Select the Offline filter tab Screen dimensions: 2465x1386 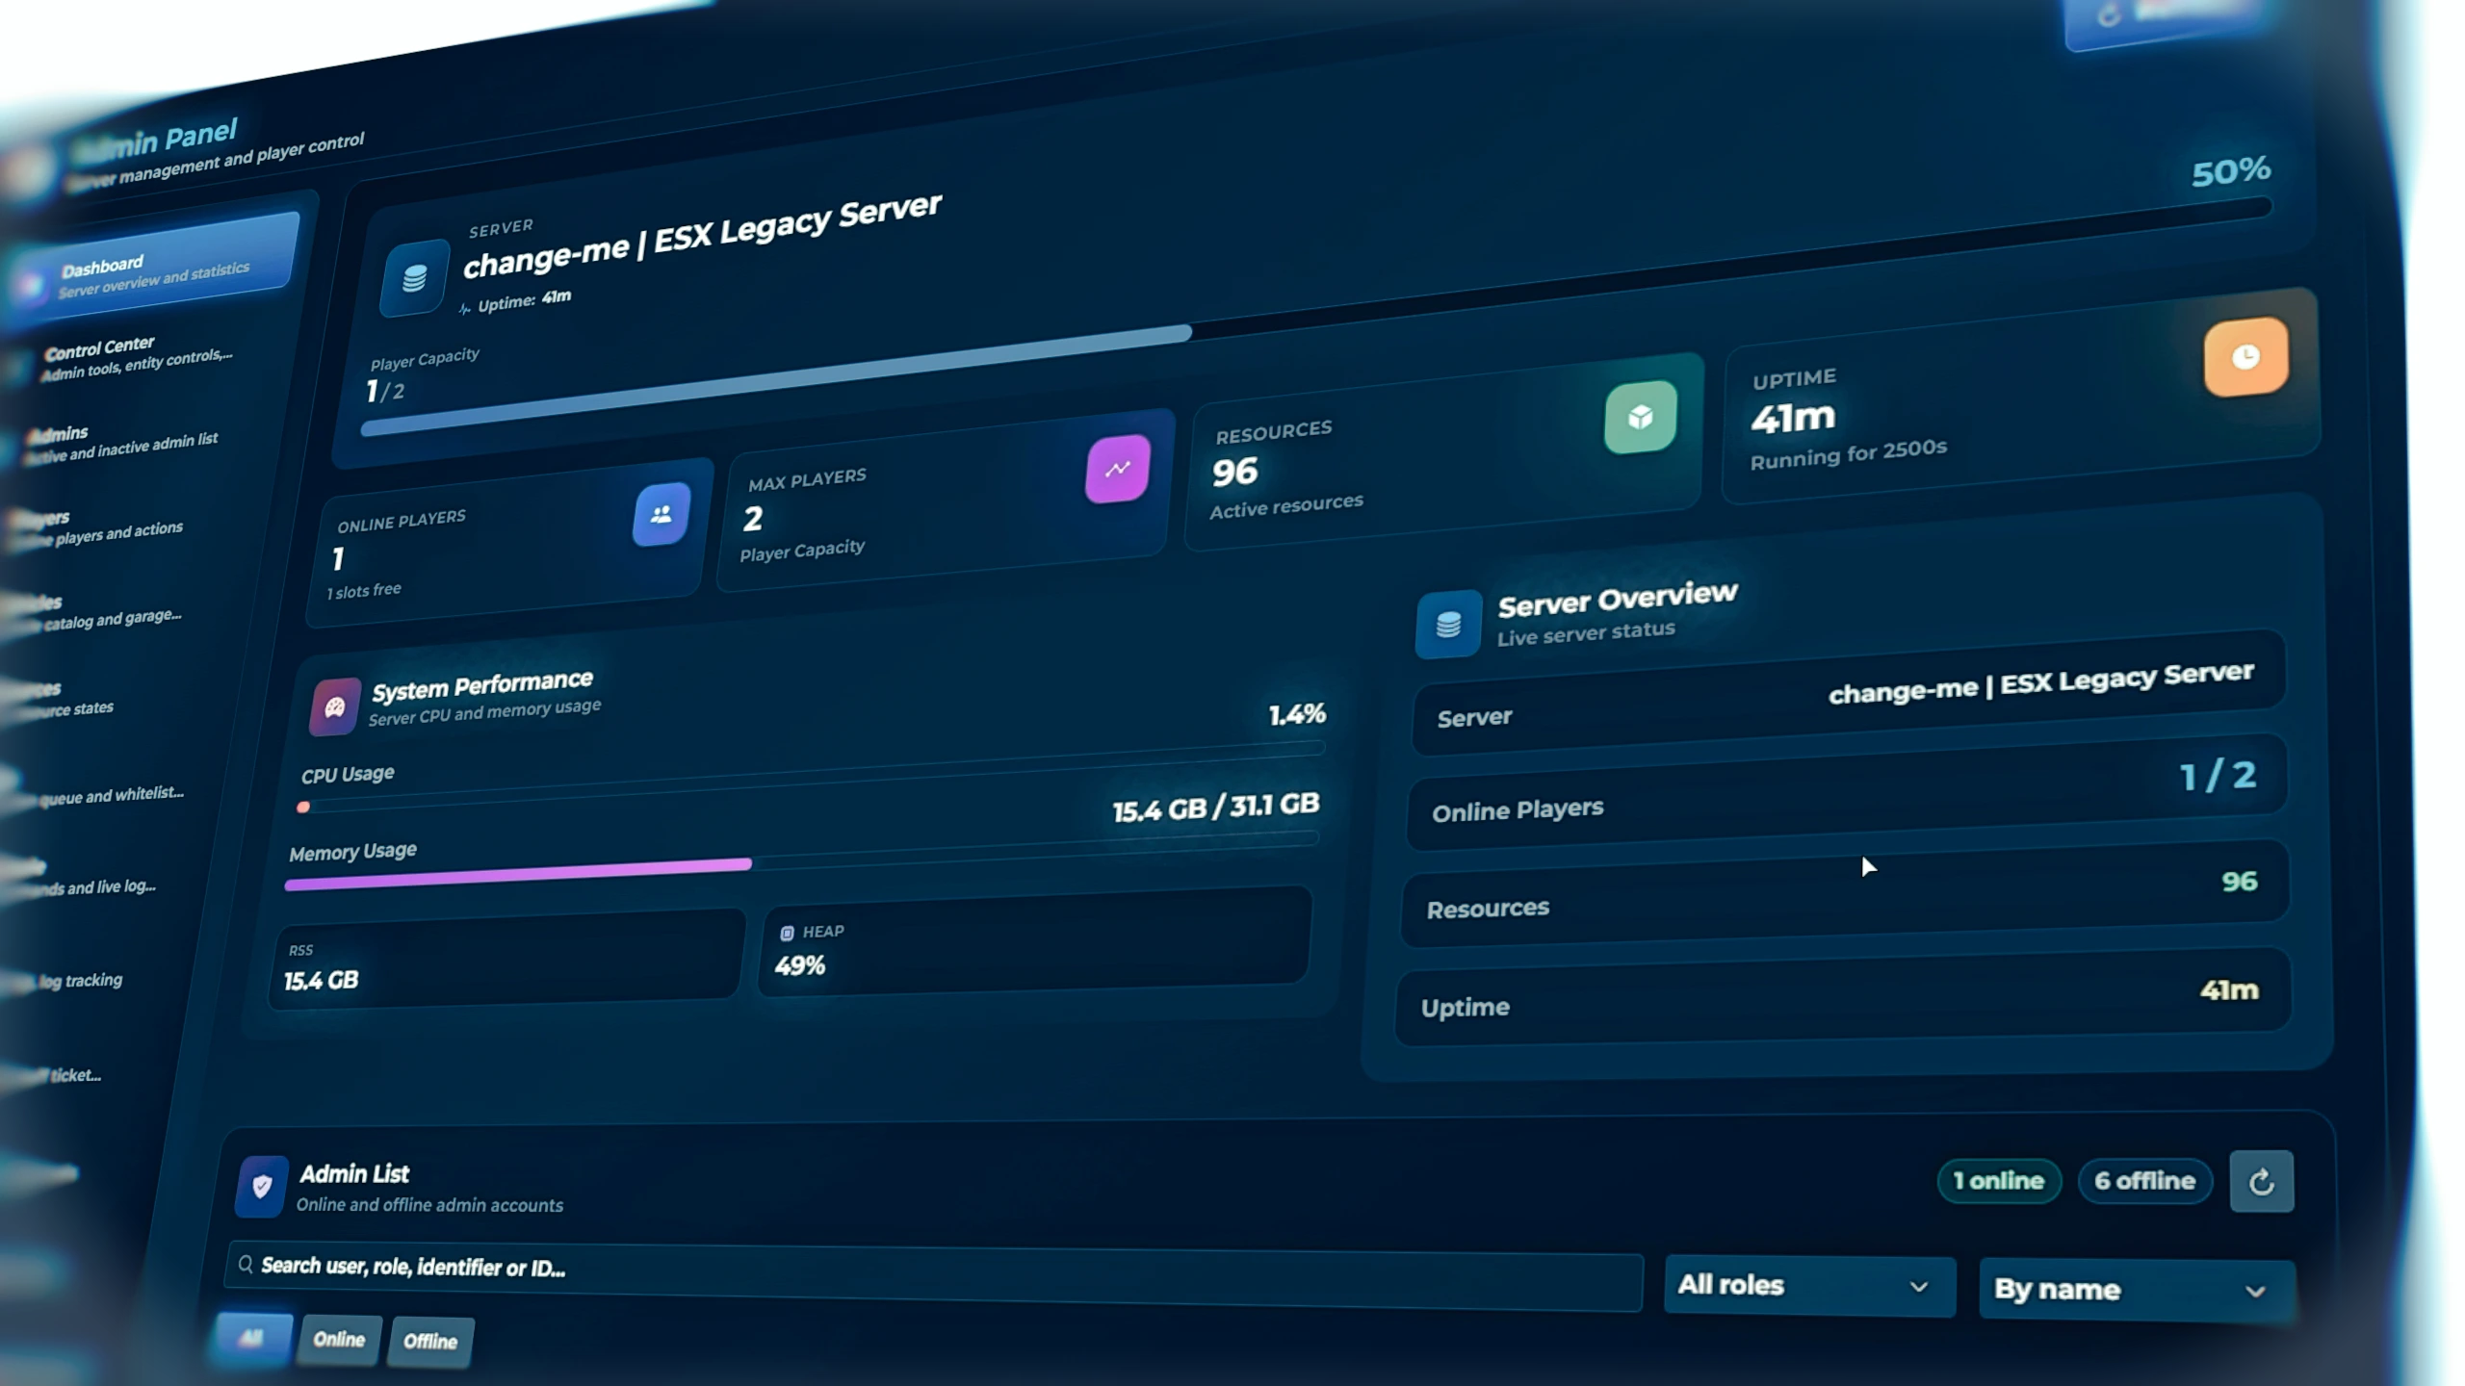coord(430,1342)
